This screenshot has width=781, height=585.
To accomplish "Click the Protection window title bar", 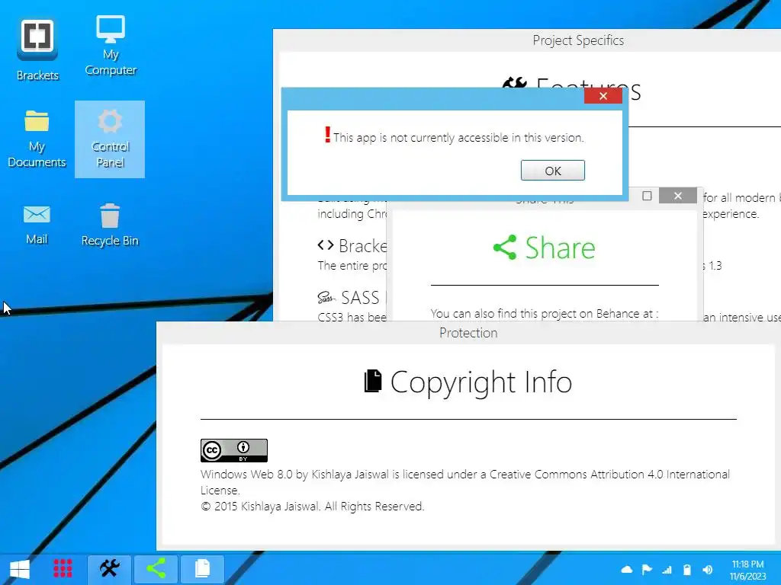I will 468,333.
